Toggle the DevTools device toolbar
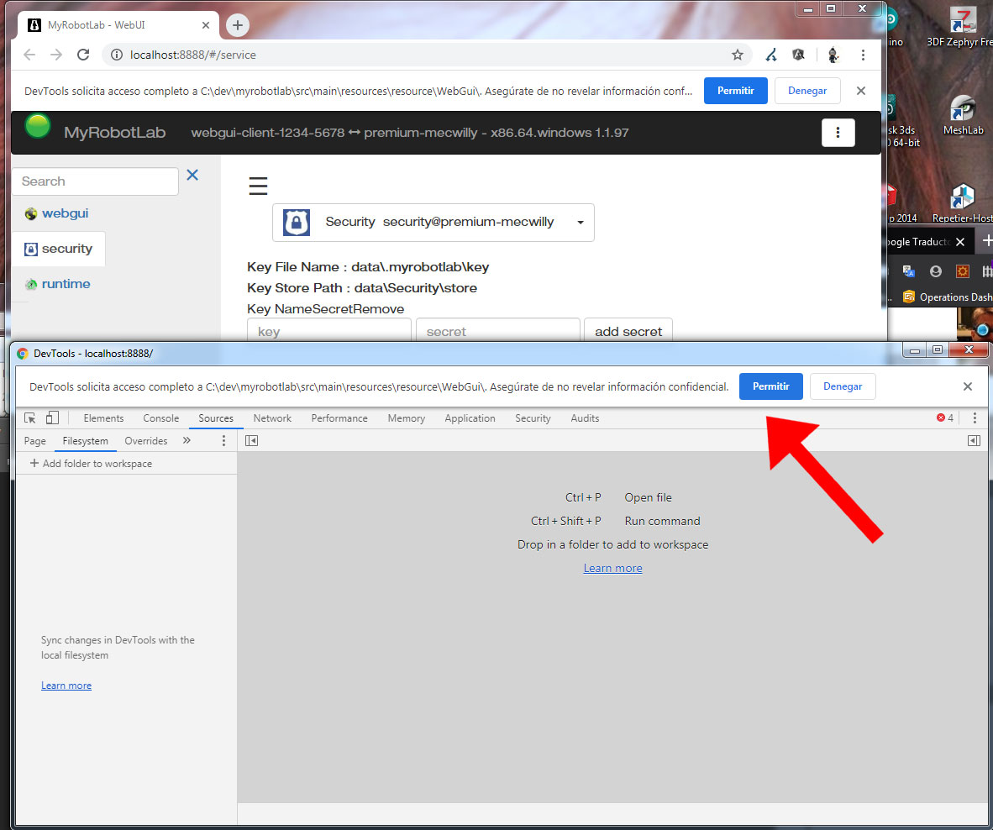Screen dimensions: 993x830 pyautogui.click(x=53, y=418)
